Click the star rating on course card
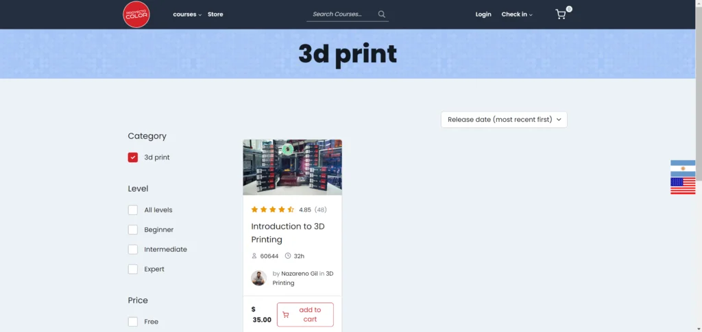The image size is (702, 332). coord(273,209)
